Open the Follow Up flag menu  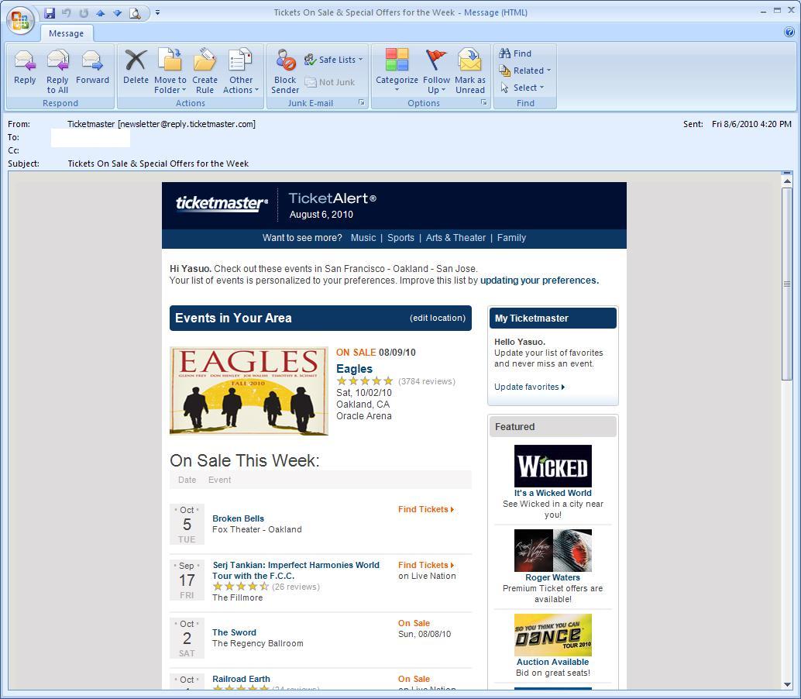[x=436, y=71]
